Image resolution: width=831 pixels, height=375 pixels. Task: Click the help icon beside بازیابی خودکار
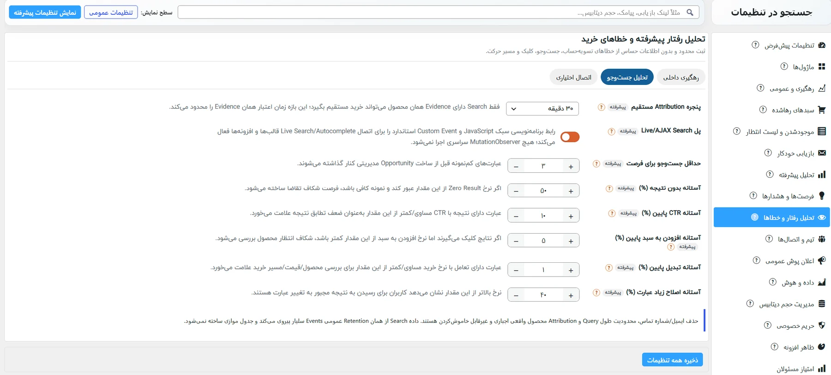pyautogui.click(x=768, y=152)
